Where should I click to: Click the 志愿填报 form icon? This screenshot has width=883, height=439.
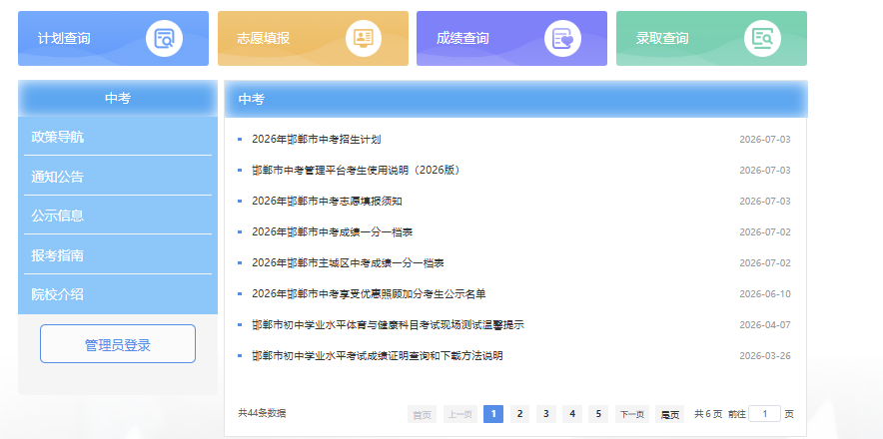pos(364,38)
